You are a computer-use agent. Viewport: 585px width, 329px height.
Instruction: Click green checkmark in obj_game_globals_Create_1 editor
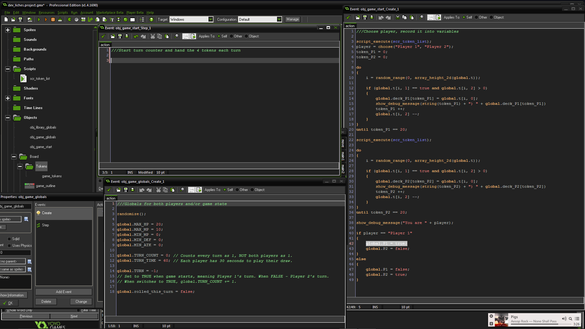pos(109,190)
